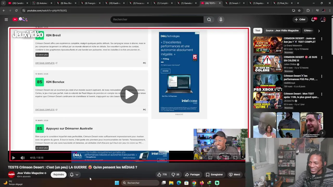Screen dimensions: 333x187
Task: Open the Jeux Vidéo Magazine channel name
Action: click(x=30, y=173)
